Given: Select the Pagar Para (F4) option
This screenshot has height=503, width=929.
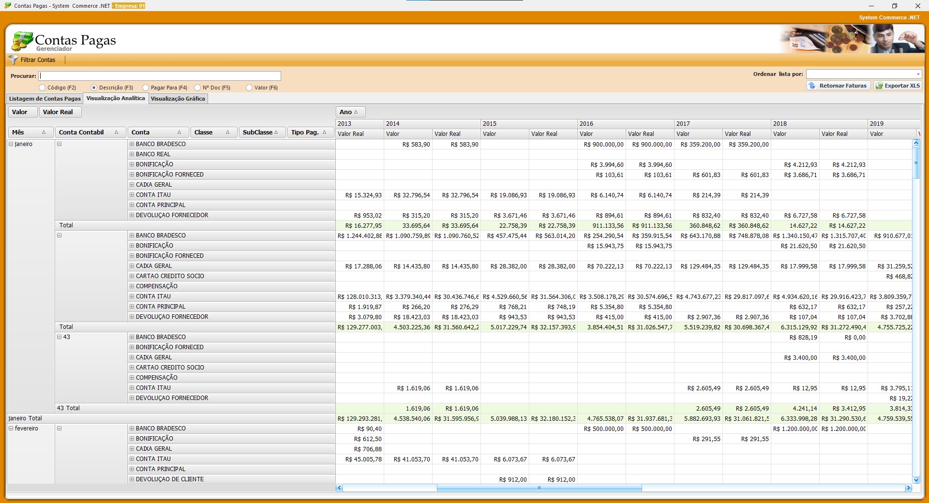Looking at the screenshot, I should [x=146, y=88].
